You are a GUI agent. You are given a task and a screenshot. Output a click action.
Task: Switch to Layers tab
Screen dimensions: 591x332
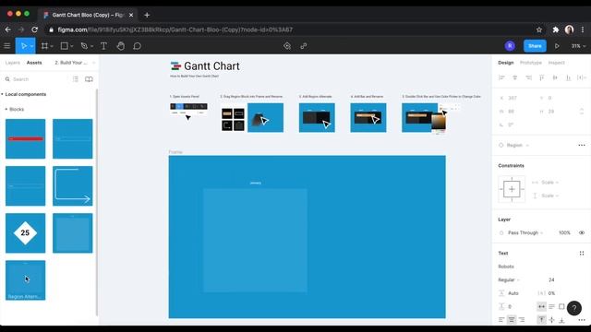pyautogui.click(x=12, y=63)
